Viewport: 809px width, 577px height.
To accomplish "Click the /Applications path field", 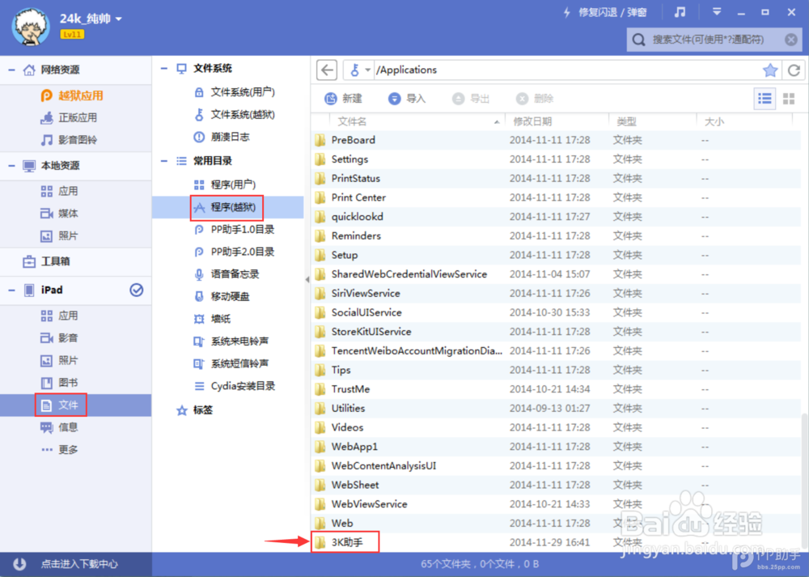I will click(568, 70).
